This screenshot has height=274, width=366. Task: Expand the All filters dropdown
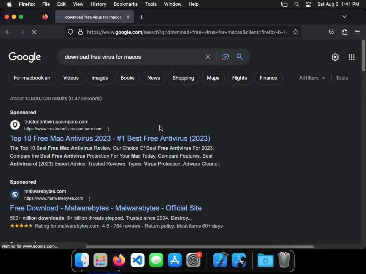[x=312, y=78]
